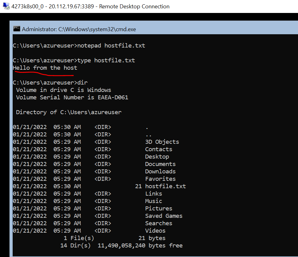Click the Remote Desktop Connection title text
Image resolution: width=298 pixels, height=257 pixels.
pos(90,6)
